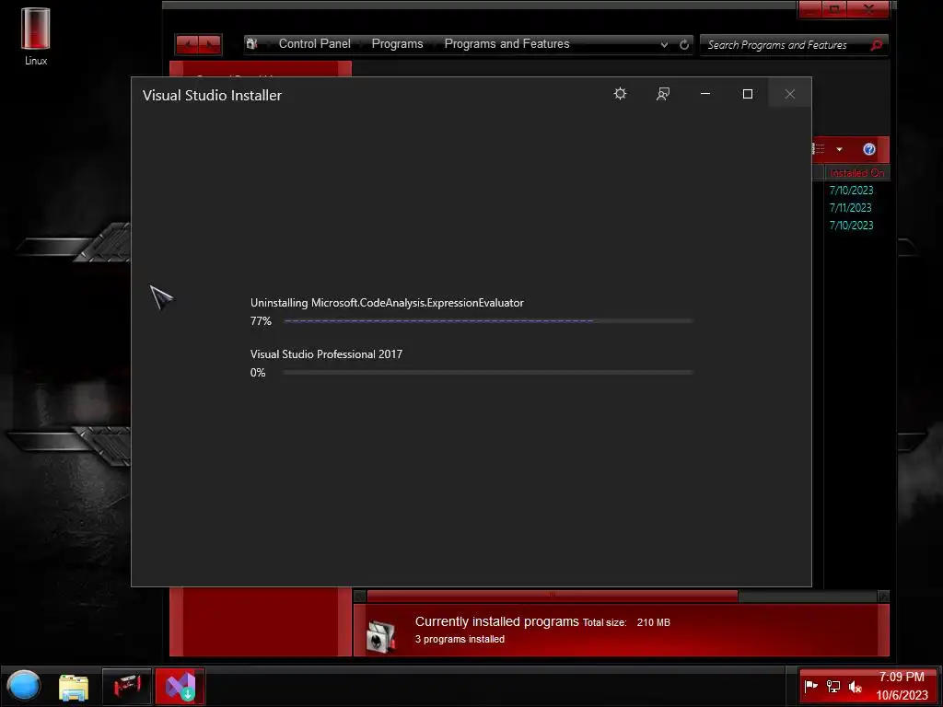This screenshot has width=943, height=707.
Task: Go forward in Control Panel window
Action: click(x=210, y=44)
